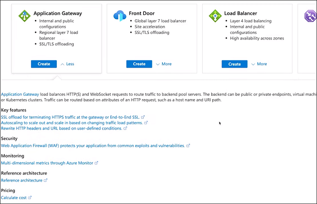Open Rewrite HTTP headers and URL link
Image resolution: width=317 pixels, height=204 pixels.
(61, 129)
